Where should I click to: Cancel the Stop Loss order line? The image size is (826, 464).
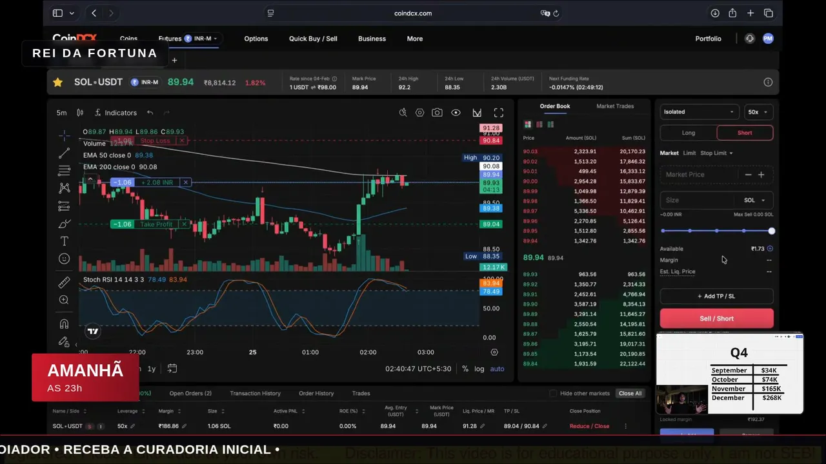tap(182, 140)
